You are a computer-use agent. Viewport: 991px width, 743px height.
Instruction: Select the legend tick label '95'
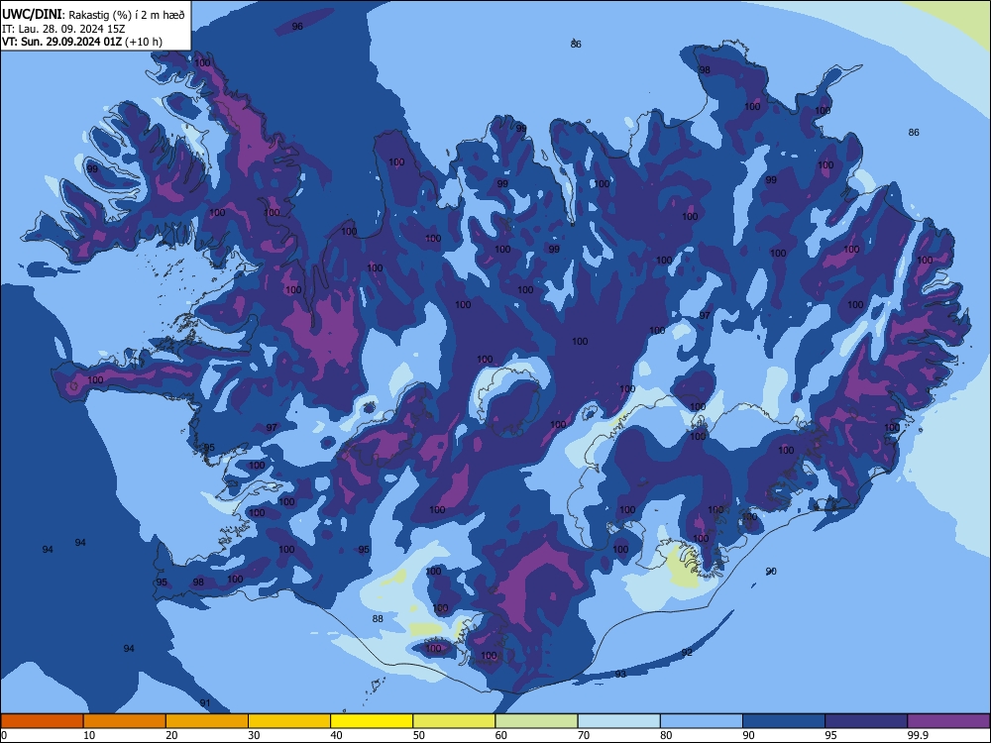831,735
